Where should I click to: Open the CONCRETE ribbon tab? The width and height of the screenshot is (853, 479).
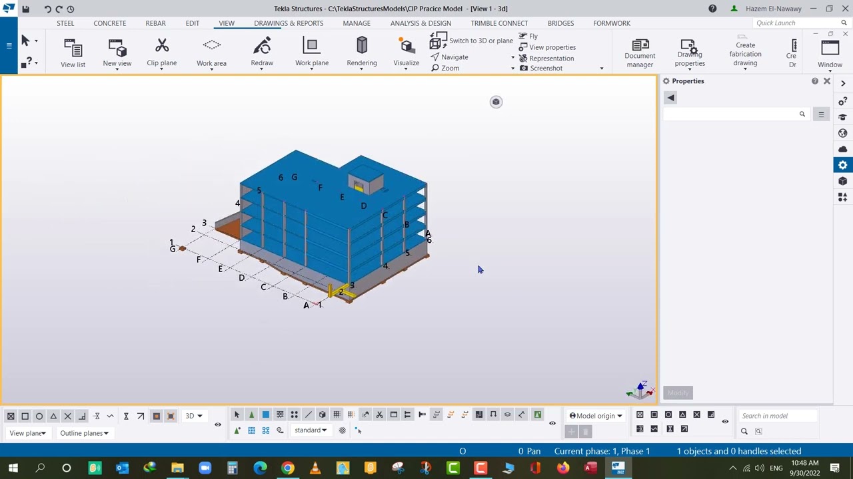click(x=109, y=23)
